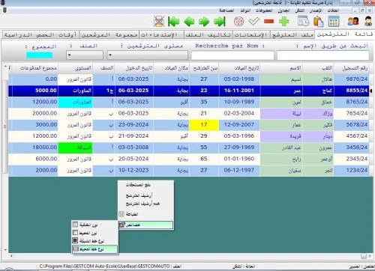Image resolution: width=375 pixels, height=271 pixels.
Task: Choose عدم أرشيف المترشح in the context menu
Action: (145, 204)
